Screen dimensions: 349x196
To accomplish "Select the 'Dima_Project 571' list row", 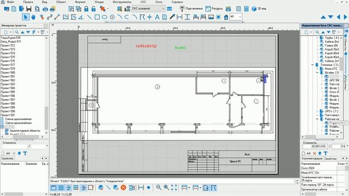I will click(x=11, y=41).
